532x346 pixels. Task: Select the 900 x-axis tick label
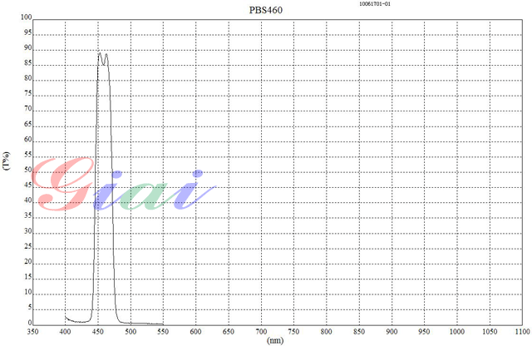(391, 331)
